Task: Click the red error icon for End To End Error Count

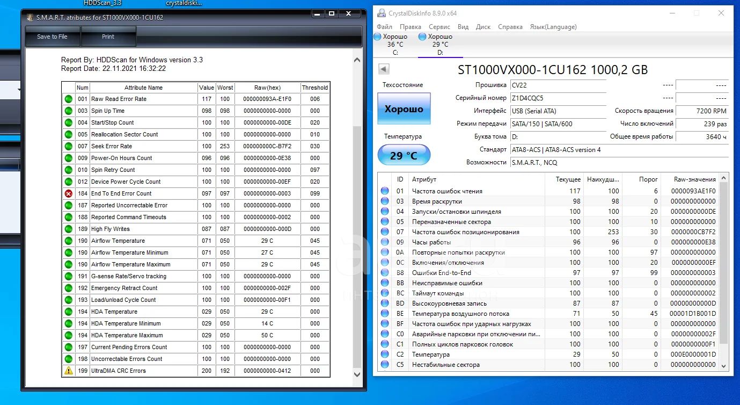Action: (x=69, y=193)
